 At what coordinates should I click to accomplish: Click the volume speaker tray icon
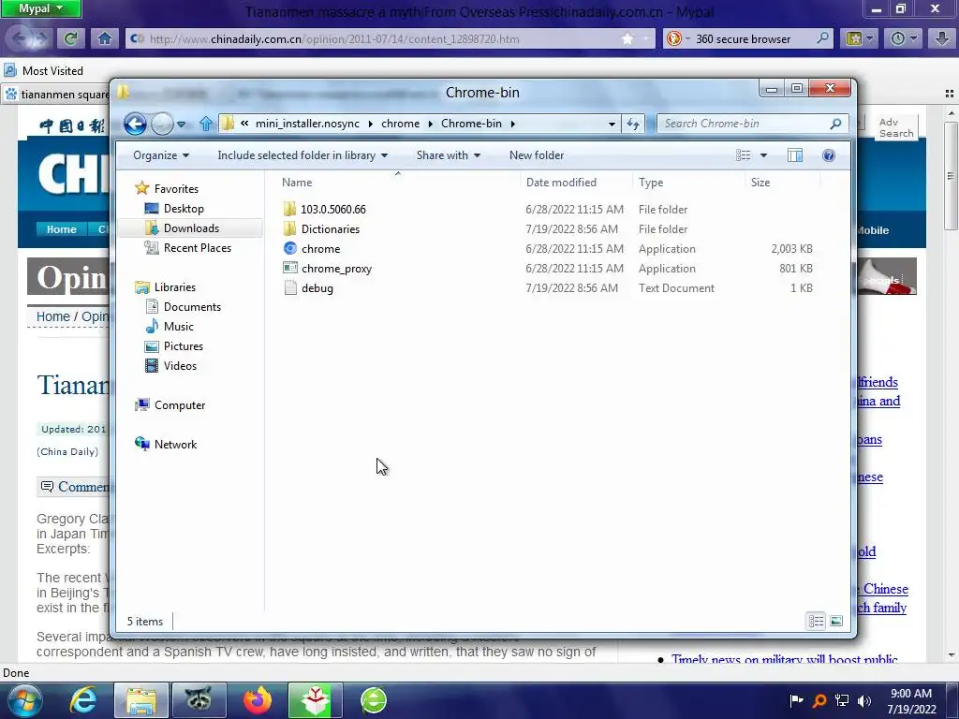point(864,700)
